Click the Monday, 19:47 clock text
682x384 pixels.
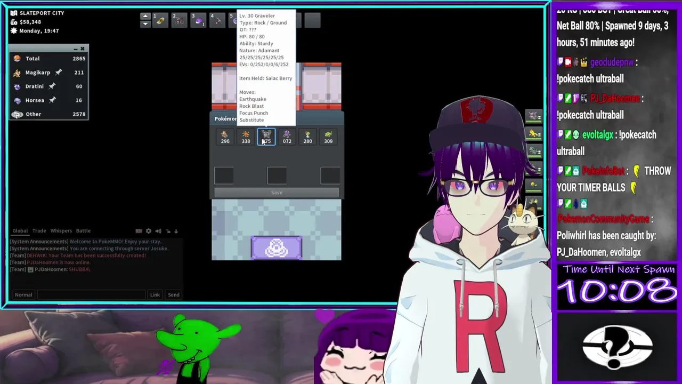(x=39, y=31)
